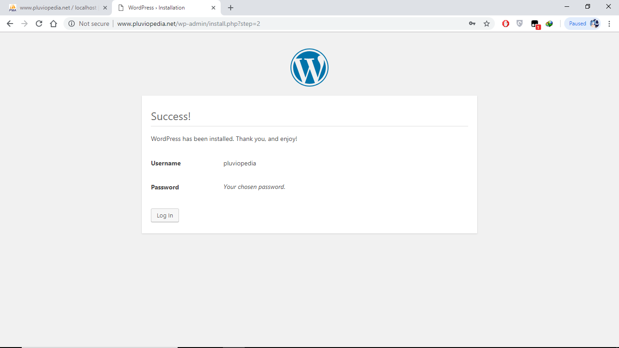Open Chrome three-dot menu
The image size is (619, 348).
609,24
